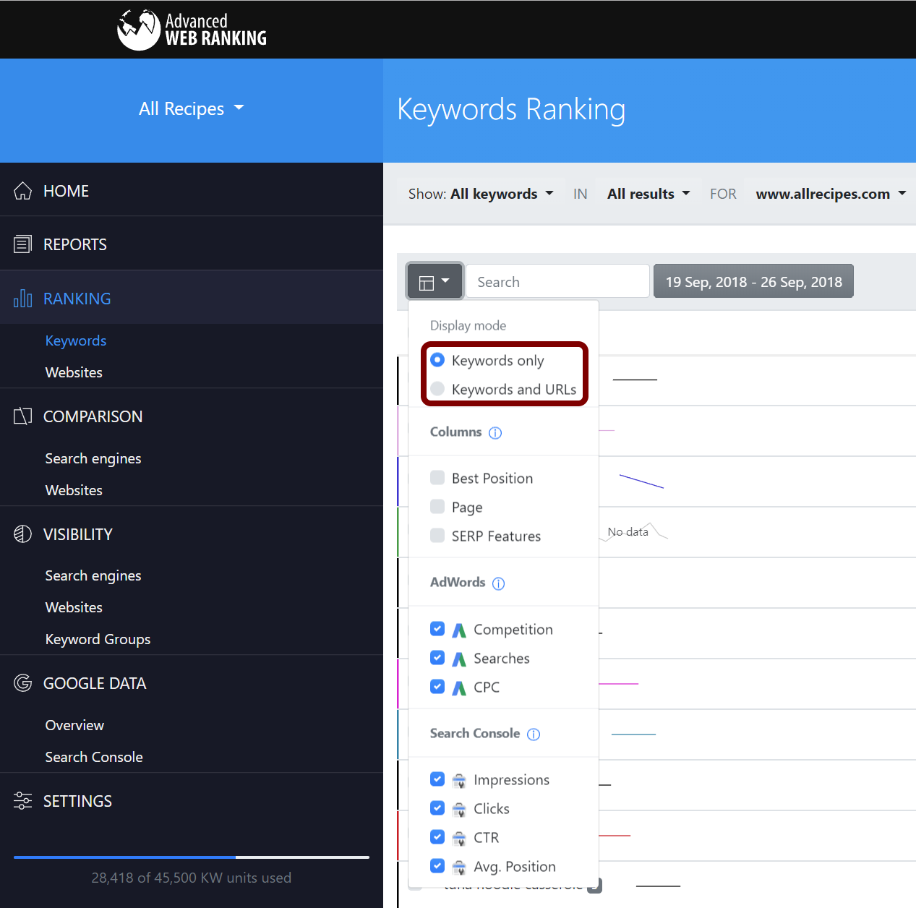The image size is (916, 908).
Task: Click the Visibility globe icon
Action: coord(23,534)
